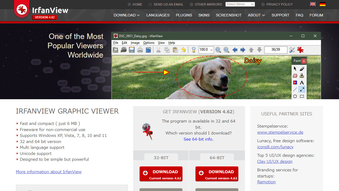Open More information about IrfanView link
The height and width of the screenshot is (191, 339).
tap(49, 172)
